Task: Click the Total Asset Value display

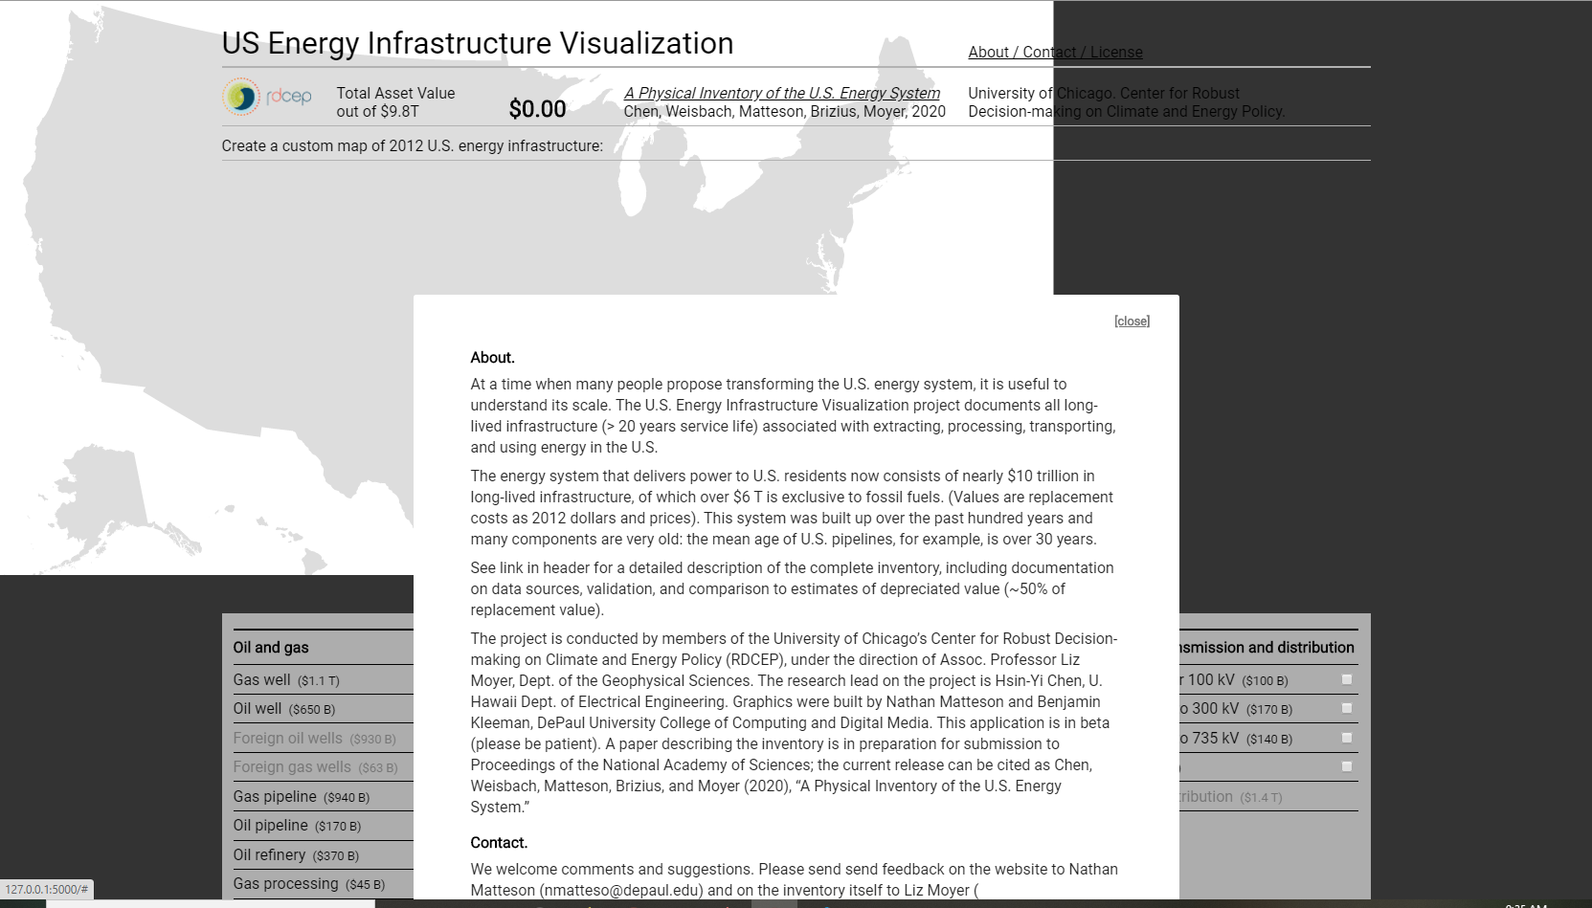Action: point(537,108)
